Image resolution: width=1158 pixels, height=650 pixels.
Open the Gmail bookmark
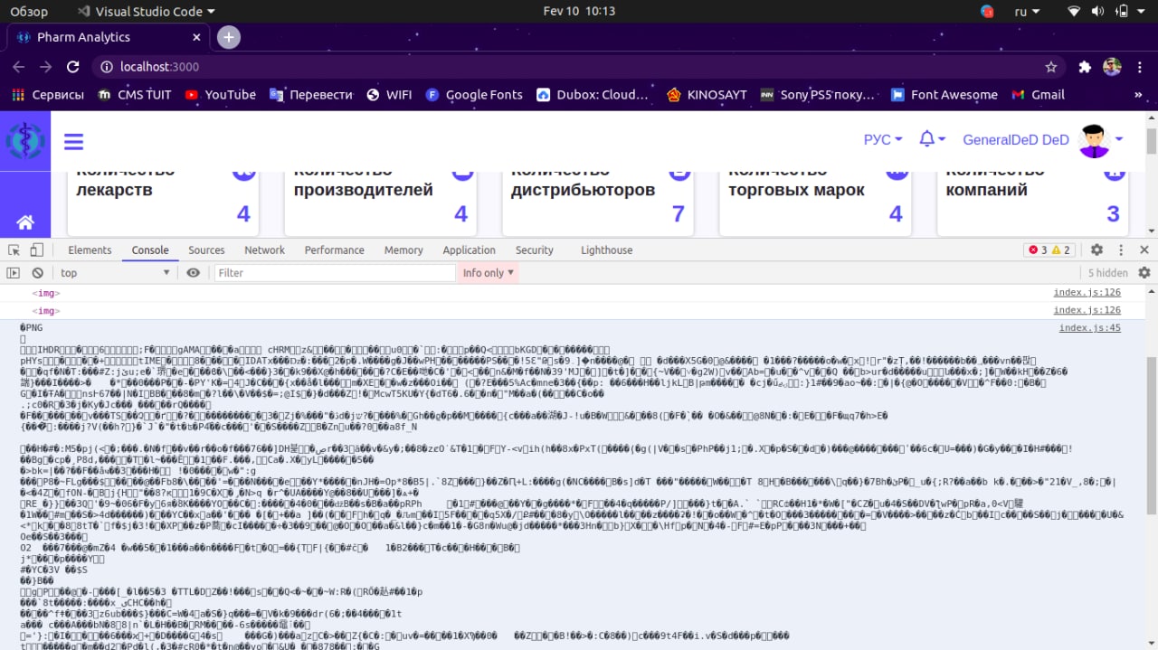click(x=1038, y=95)
